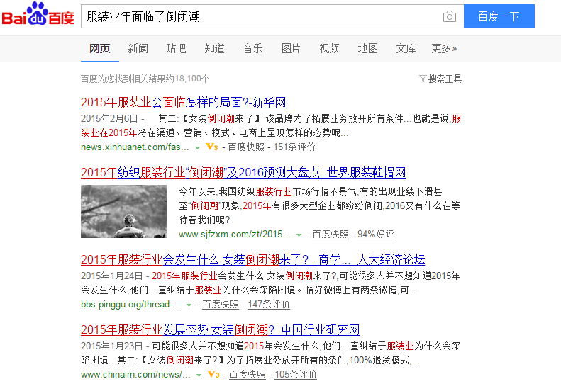Open the 视频 tab

coord(329,49)
